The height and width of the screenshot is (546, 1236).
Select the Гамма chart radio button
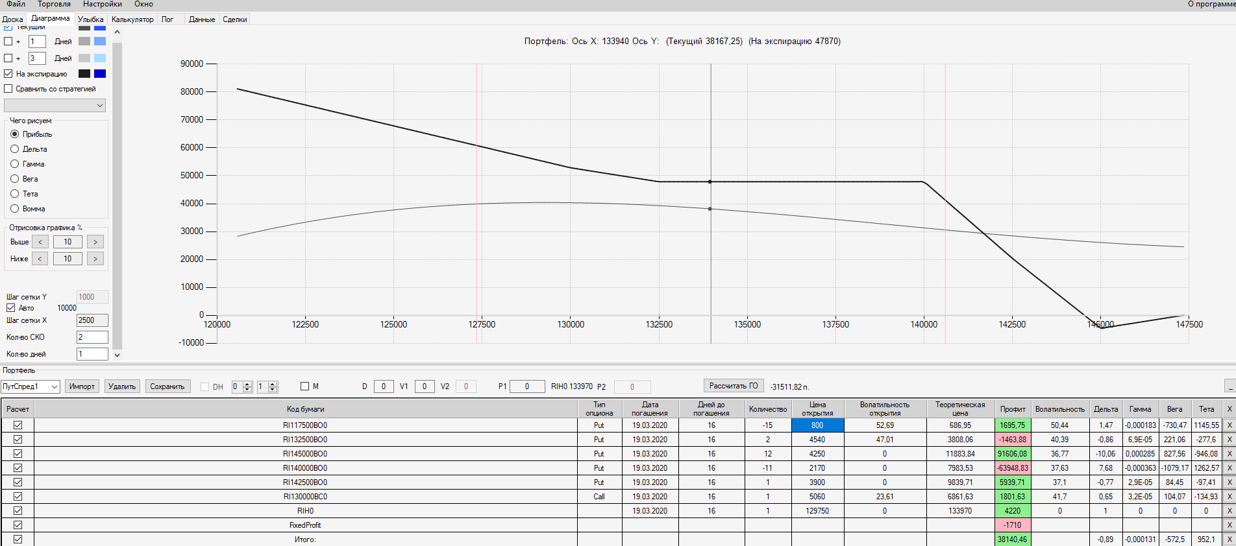15,164
